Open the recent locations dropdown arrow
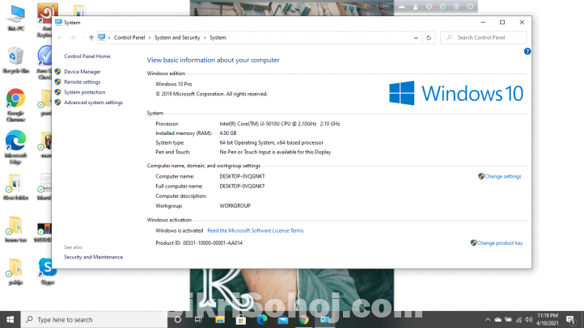Screen dimensions: 584x328 [x=83, y=37]
